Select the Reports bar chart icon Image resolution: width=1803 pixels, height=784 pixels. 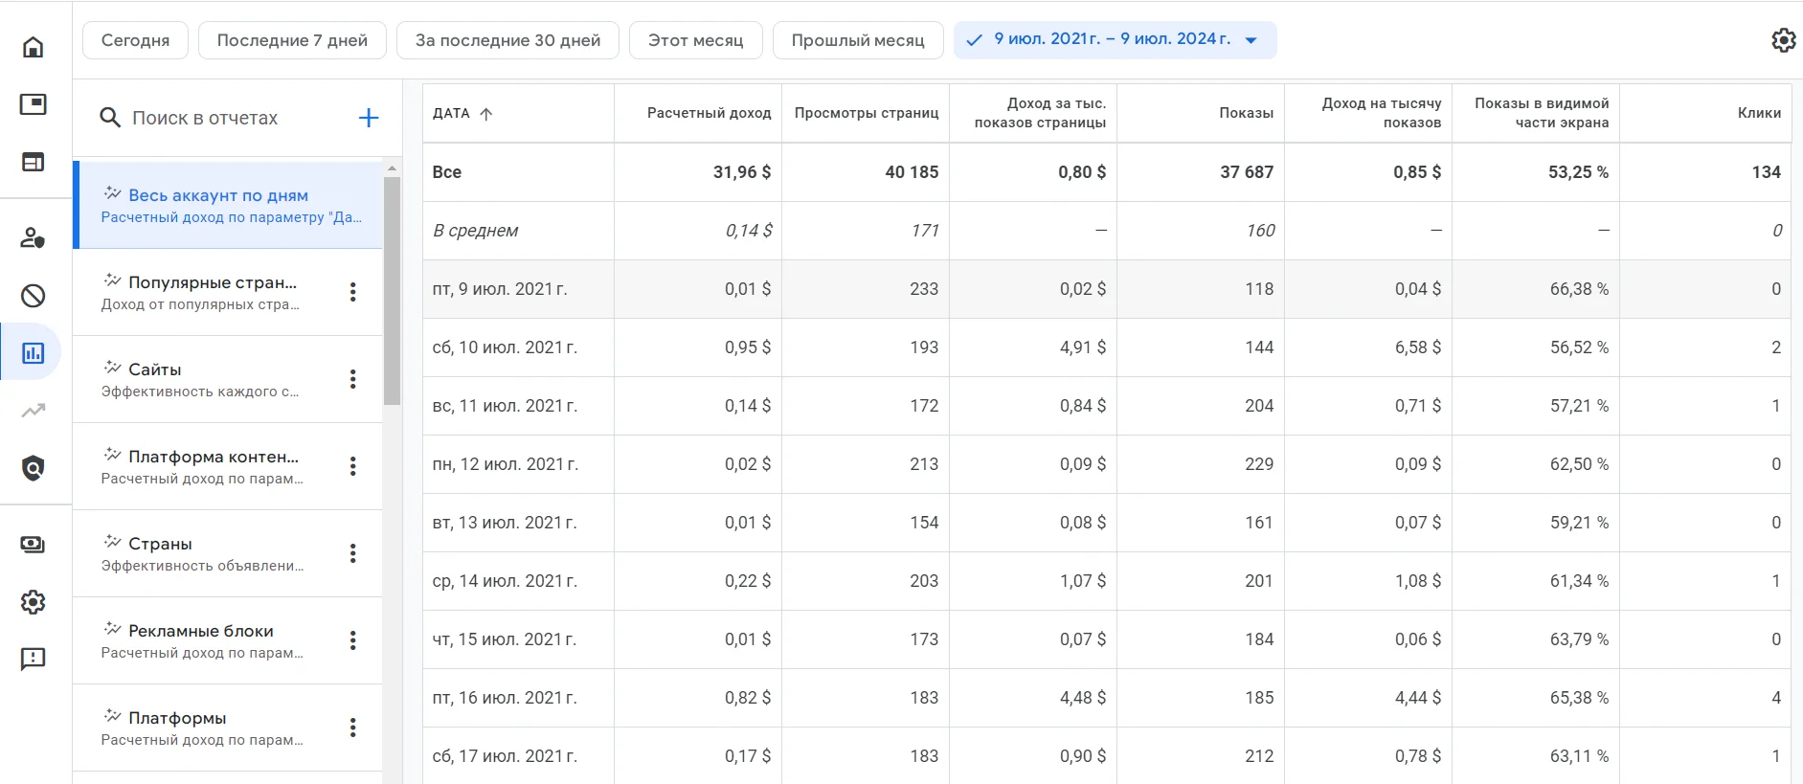[x=34, y=352]
